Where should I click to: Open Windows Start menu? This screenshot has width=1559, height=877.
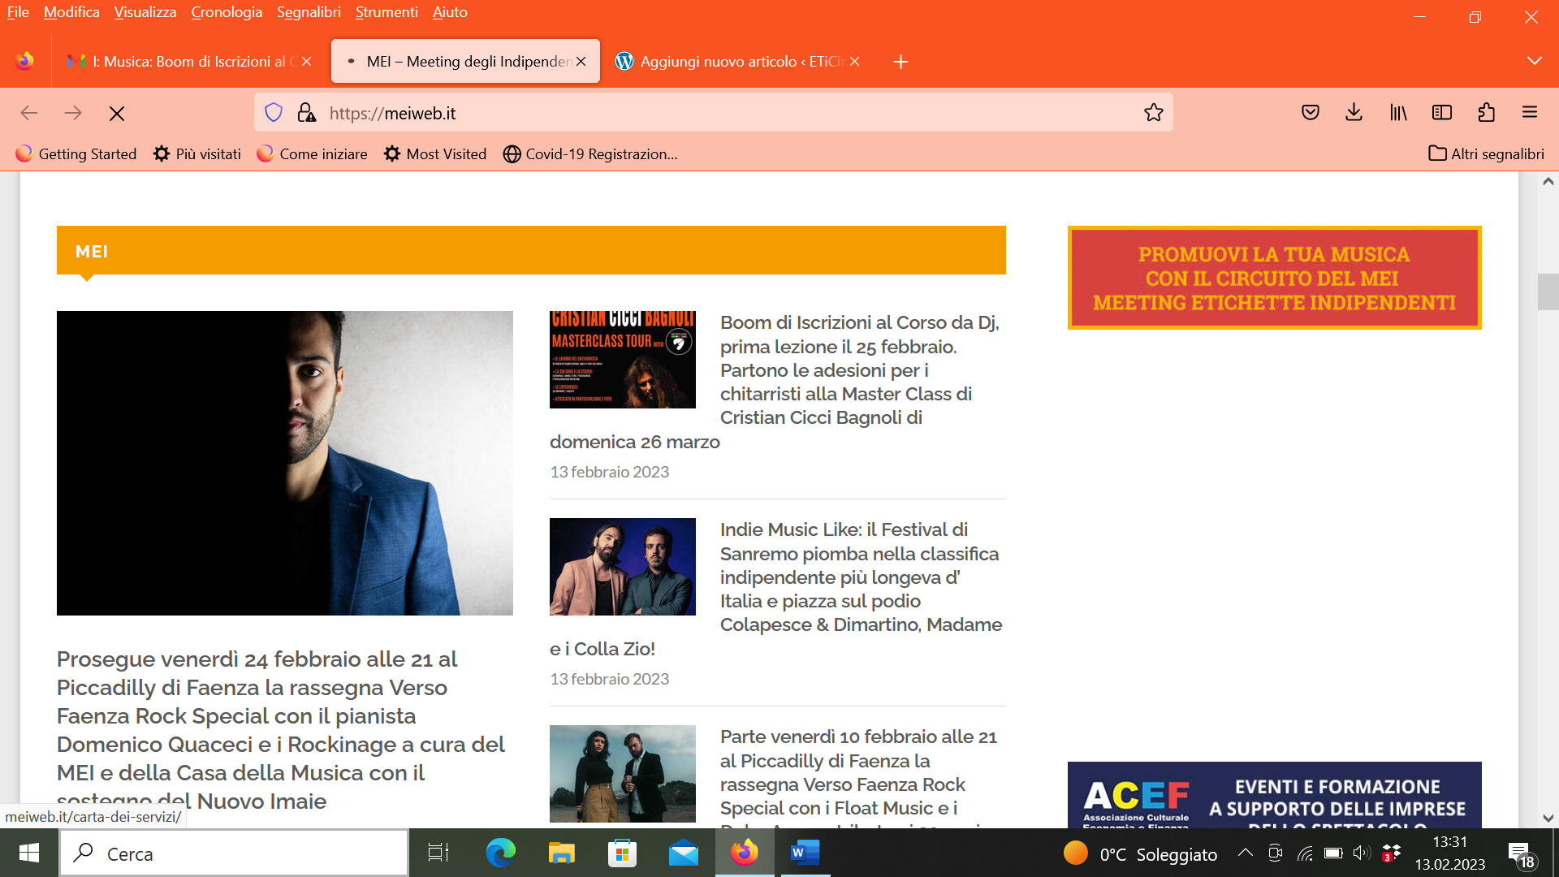tap(29, 853)
